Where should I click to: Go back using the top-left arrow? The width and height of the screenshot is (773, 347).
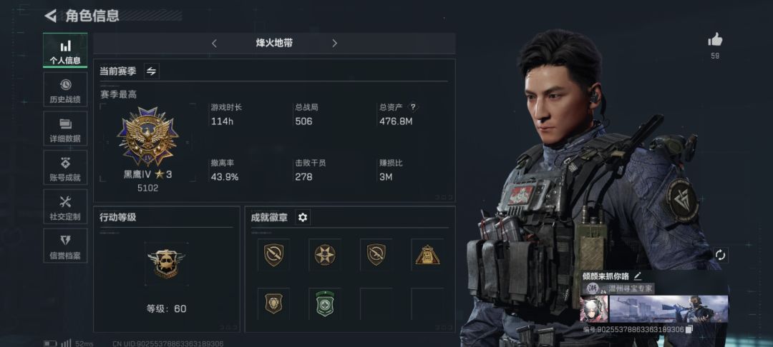[50, 16]
